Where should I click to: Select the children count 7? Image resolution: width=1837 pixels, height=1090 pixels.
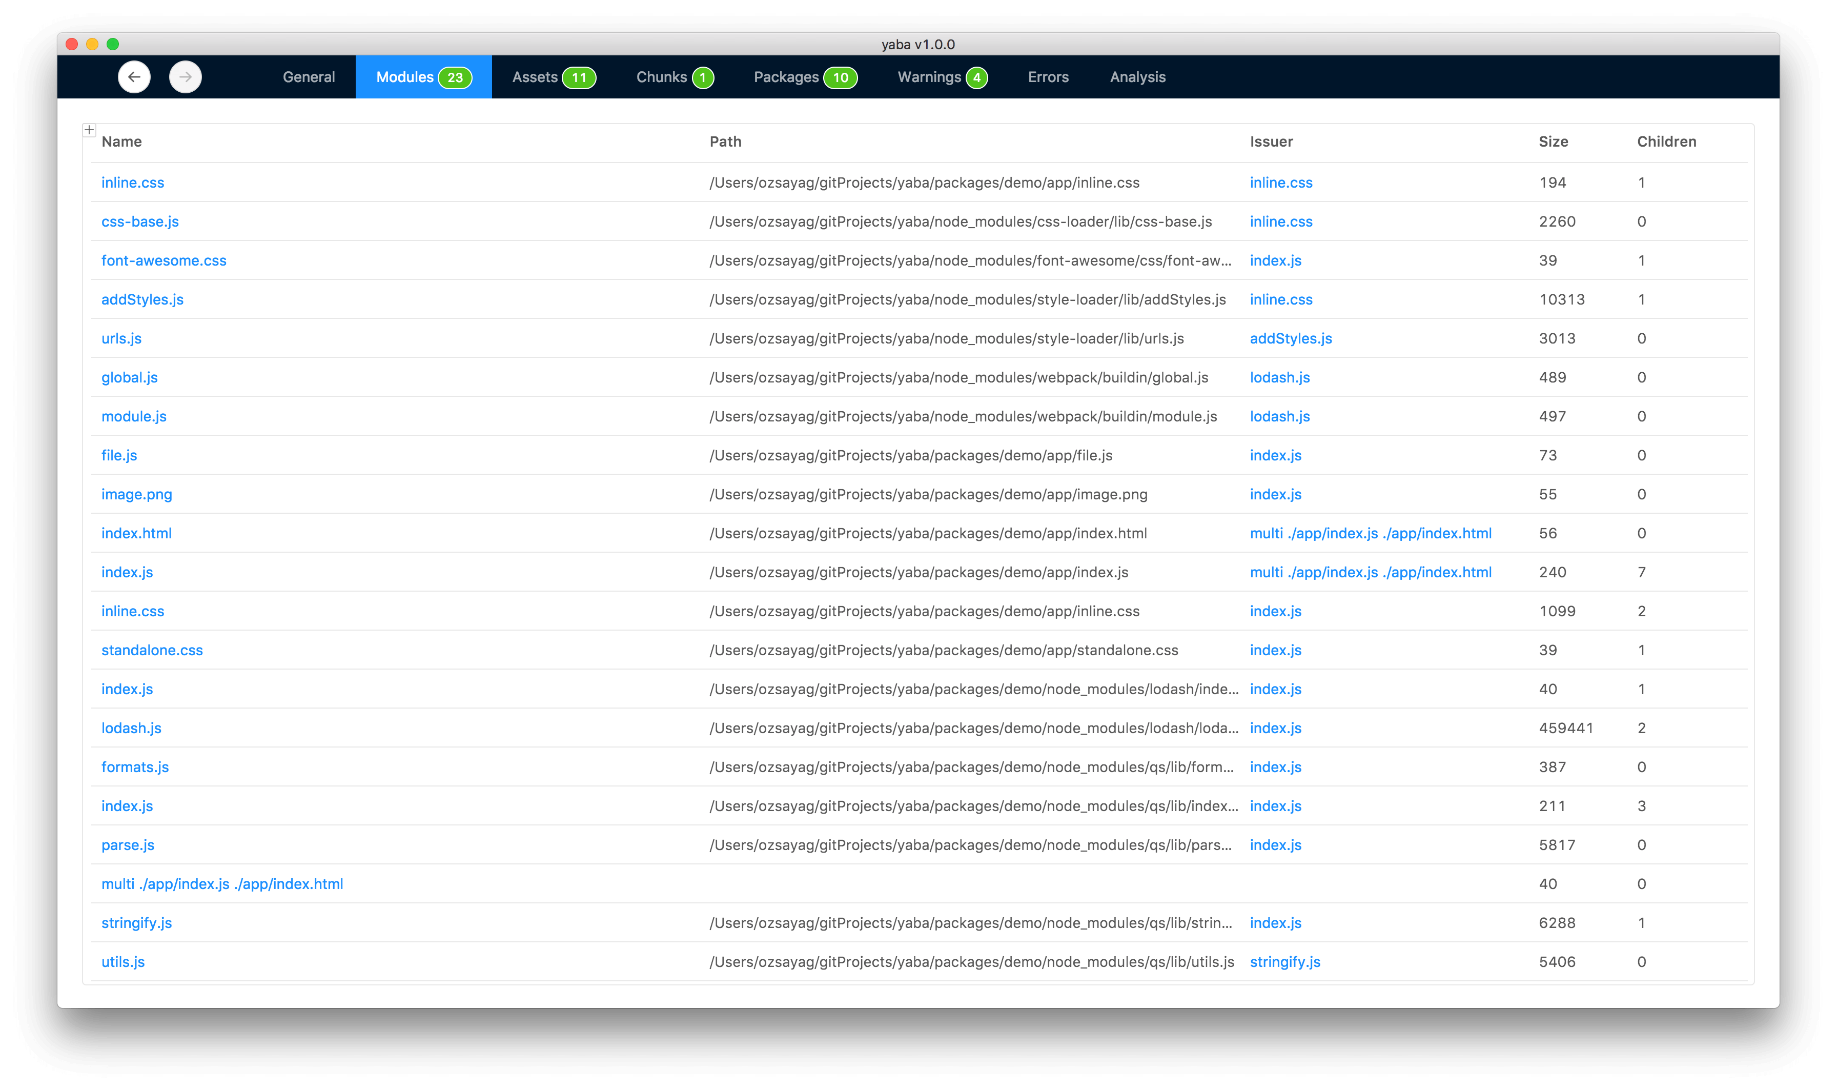pos(1641,572)
